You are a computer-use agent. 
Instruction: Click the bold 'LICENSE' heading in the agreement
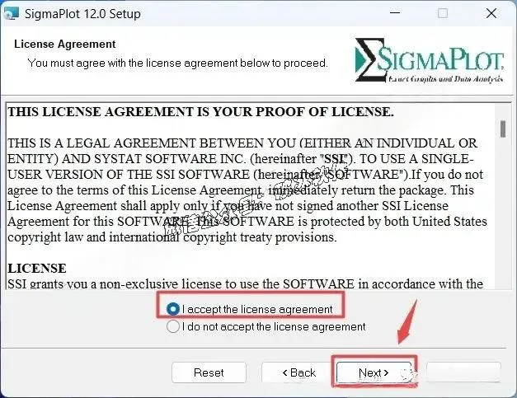point(37,268)
